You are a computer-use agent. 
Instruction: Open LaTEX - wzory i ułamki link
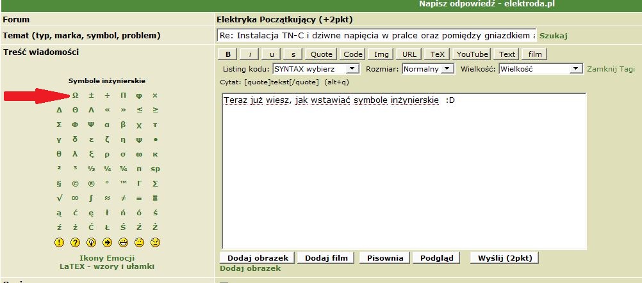107,266
